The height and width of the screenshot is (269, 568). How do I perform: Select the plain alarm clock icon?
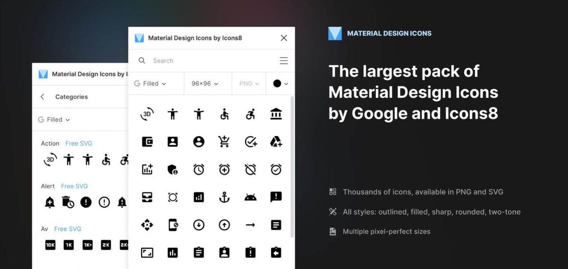tap(199, 169)
